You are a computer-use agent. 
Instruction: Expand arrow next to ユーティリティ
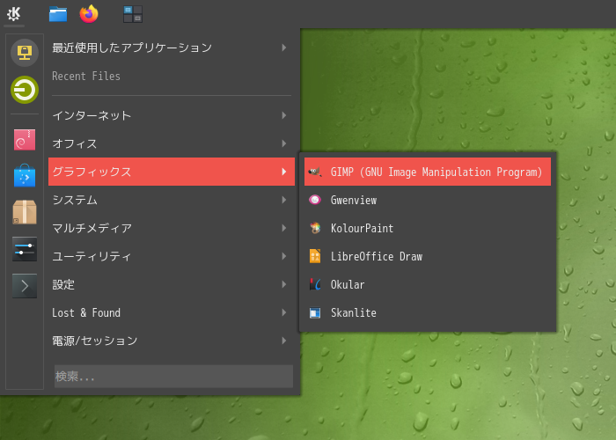point(283,256)
